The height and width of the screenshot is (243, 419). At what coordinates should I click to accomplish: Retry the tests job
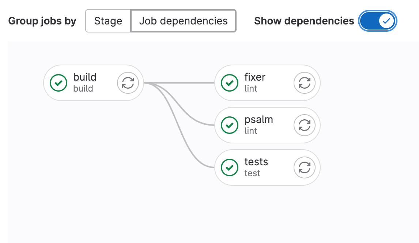(x=305, y=167)
